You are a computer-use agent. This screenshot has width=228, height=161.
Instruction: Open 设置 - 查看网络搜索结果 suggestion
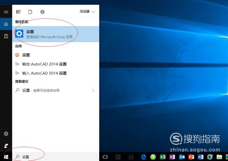[x=56, y=91]
